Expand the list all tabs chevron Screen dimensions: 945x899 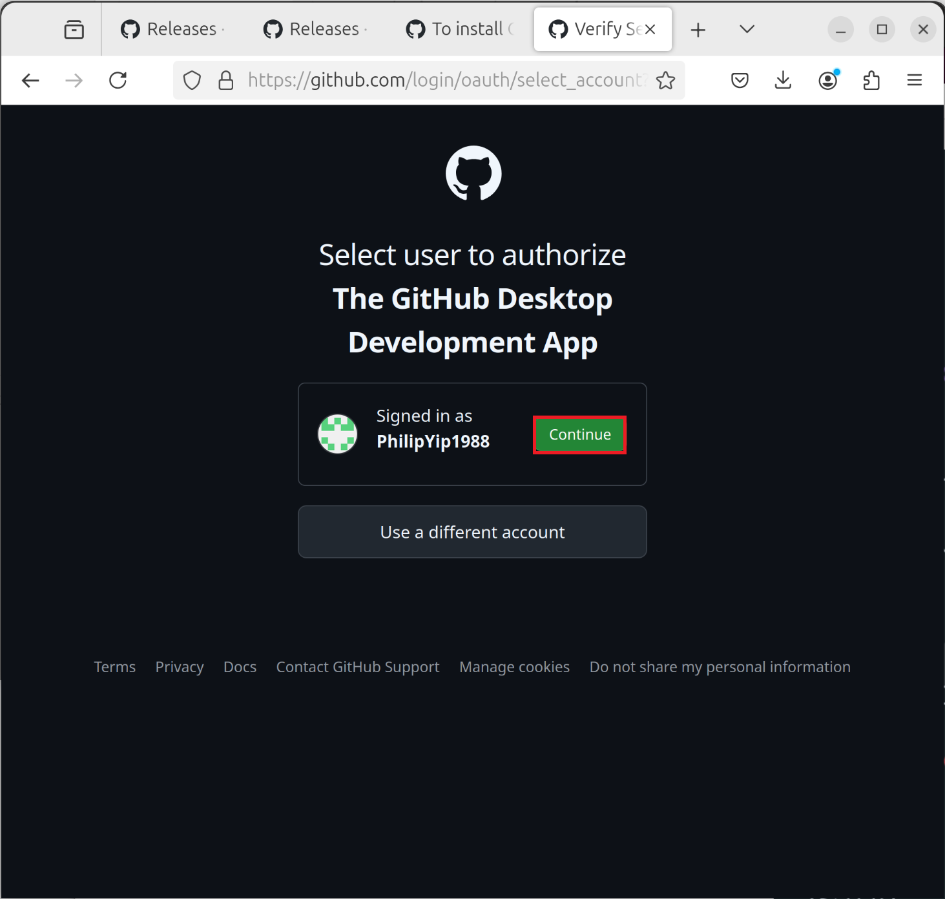747,29
